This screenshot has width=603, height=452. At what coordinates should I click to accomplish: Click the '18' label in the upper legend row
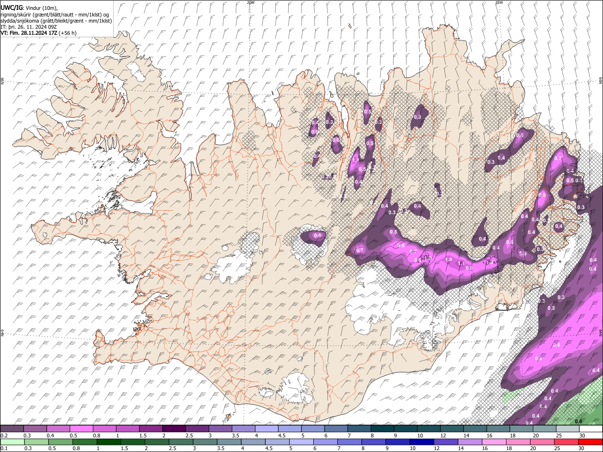513,436
